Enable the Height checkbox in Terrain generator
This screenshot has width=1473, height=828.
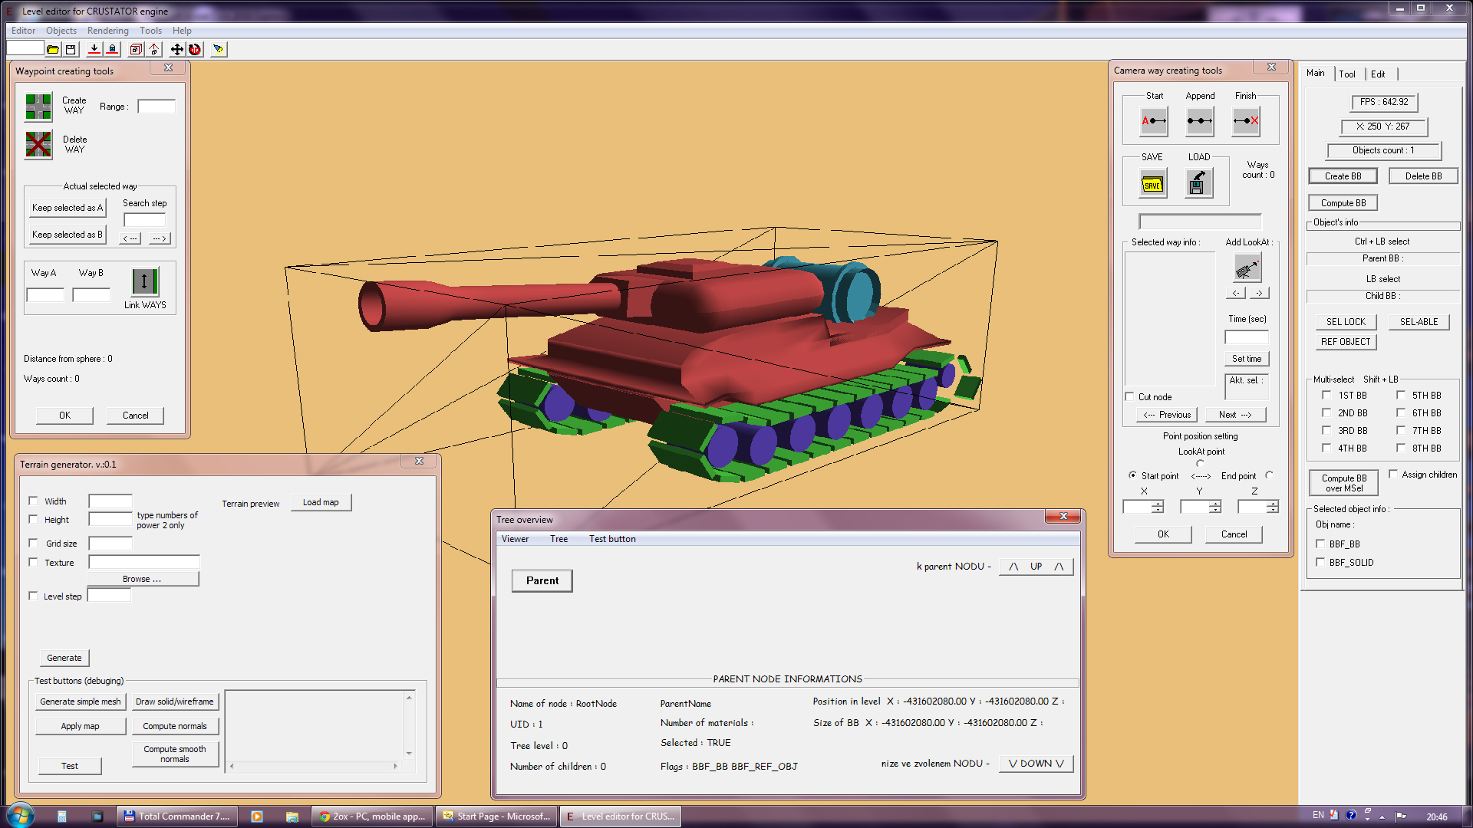coord(33,519)
